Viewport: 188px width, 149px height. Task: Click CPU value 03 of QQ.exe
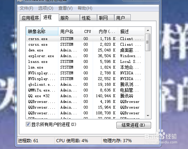point(86,96)
